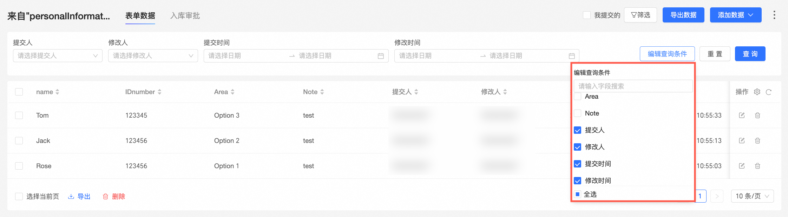Refresh the table with circular arrow icon
The image size is (788, 217).
769,92
